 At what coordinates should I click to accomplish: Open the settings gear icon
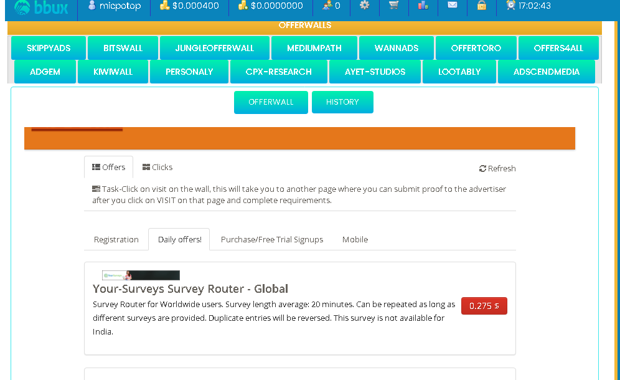365,5
